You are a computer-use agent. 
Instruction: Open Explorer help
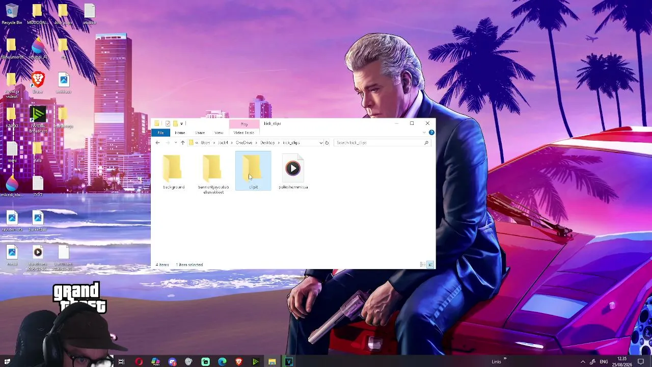(x=431, y=133)
